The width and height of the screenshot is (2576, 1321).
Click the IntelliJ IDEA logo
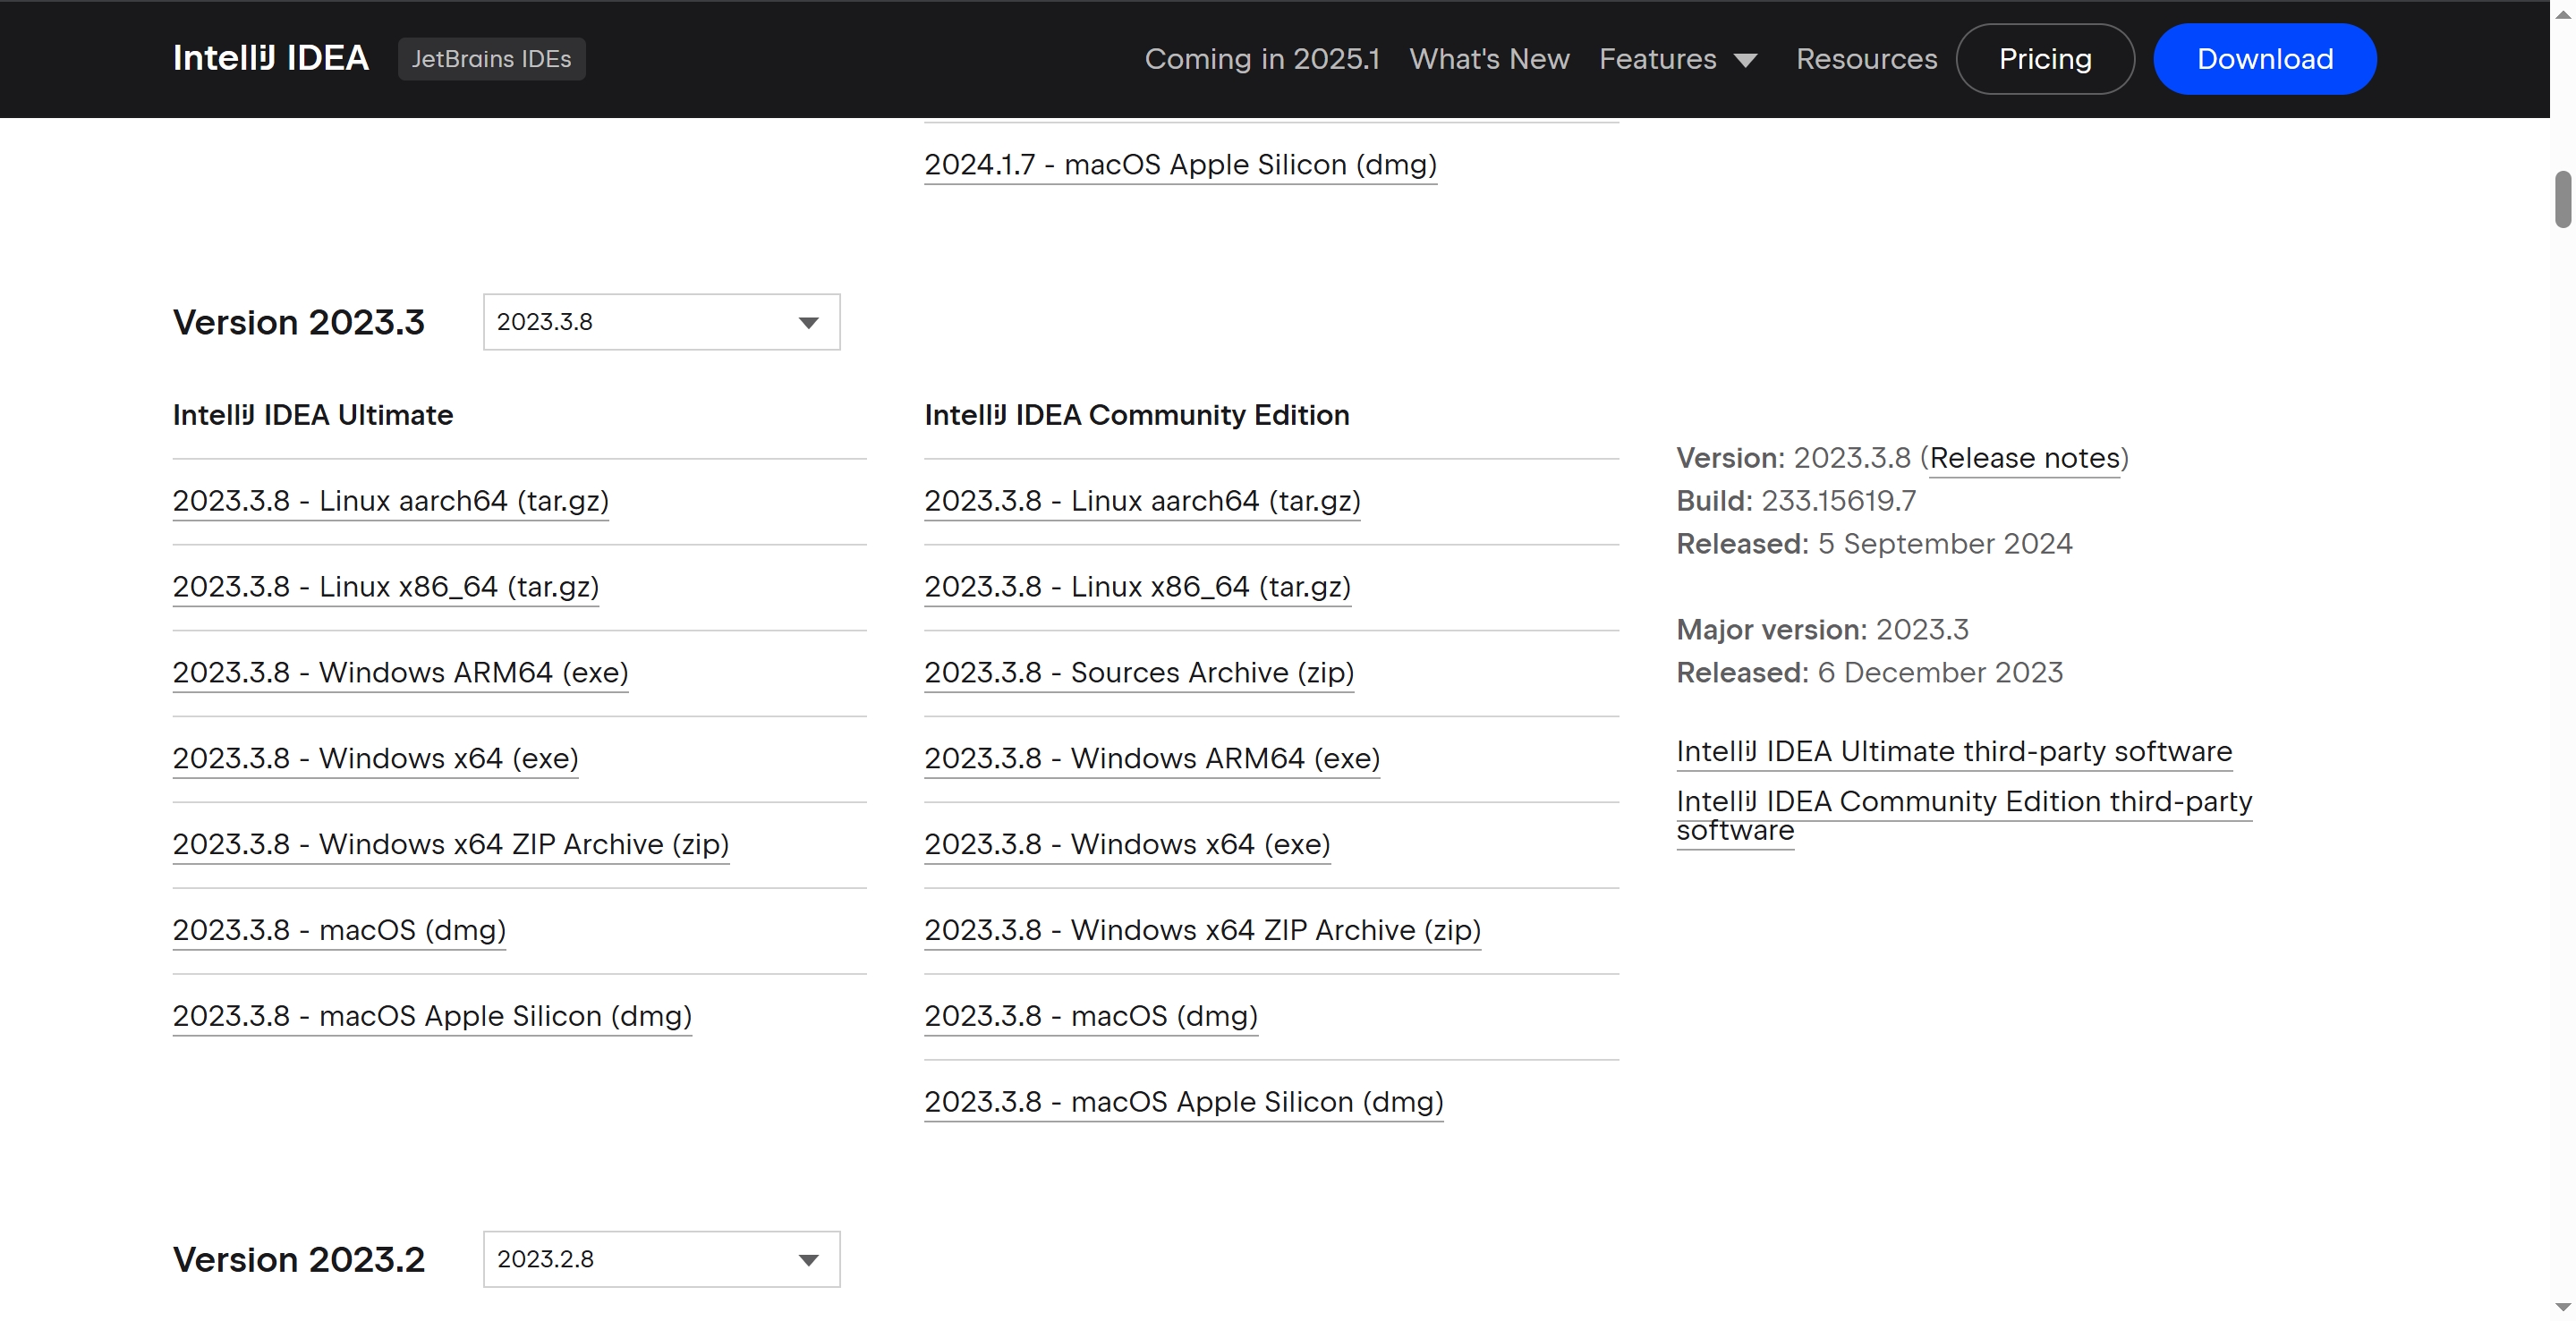pyautogui.click(x=270, y=58)
